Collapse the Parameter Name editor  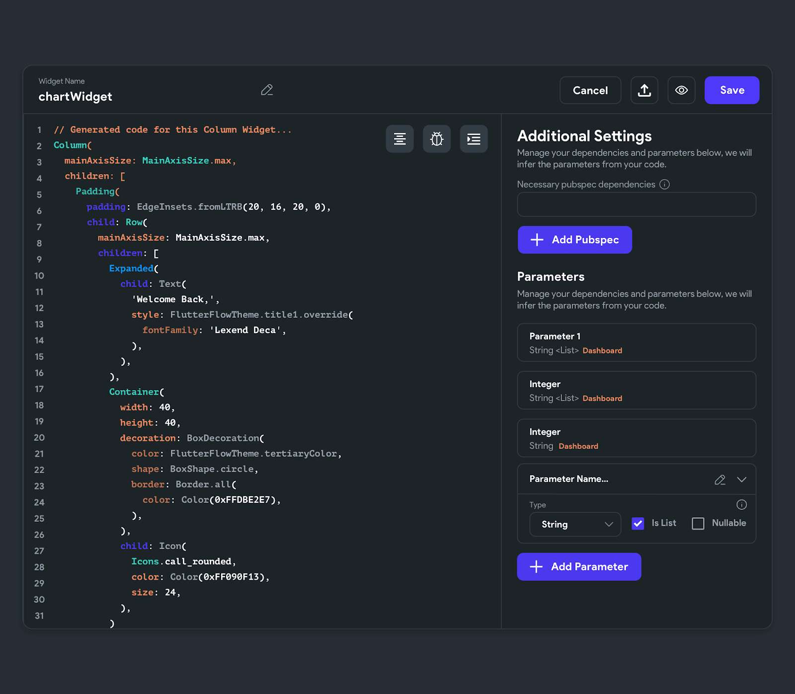(x=741, y=480)
